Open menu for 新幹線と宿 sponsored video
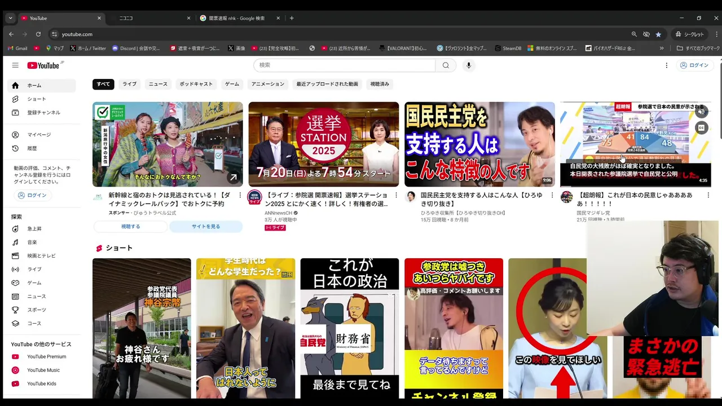 pos(240,196)
